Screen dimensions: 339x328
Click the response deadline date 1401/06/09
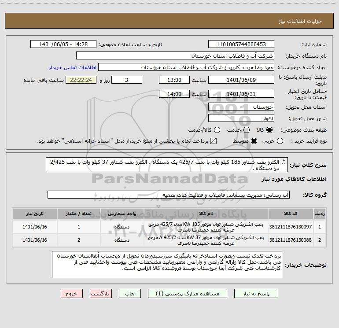tap(241, 80)
